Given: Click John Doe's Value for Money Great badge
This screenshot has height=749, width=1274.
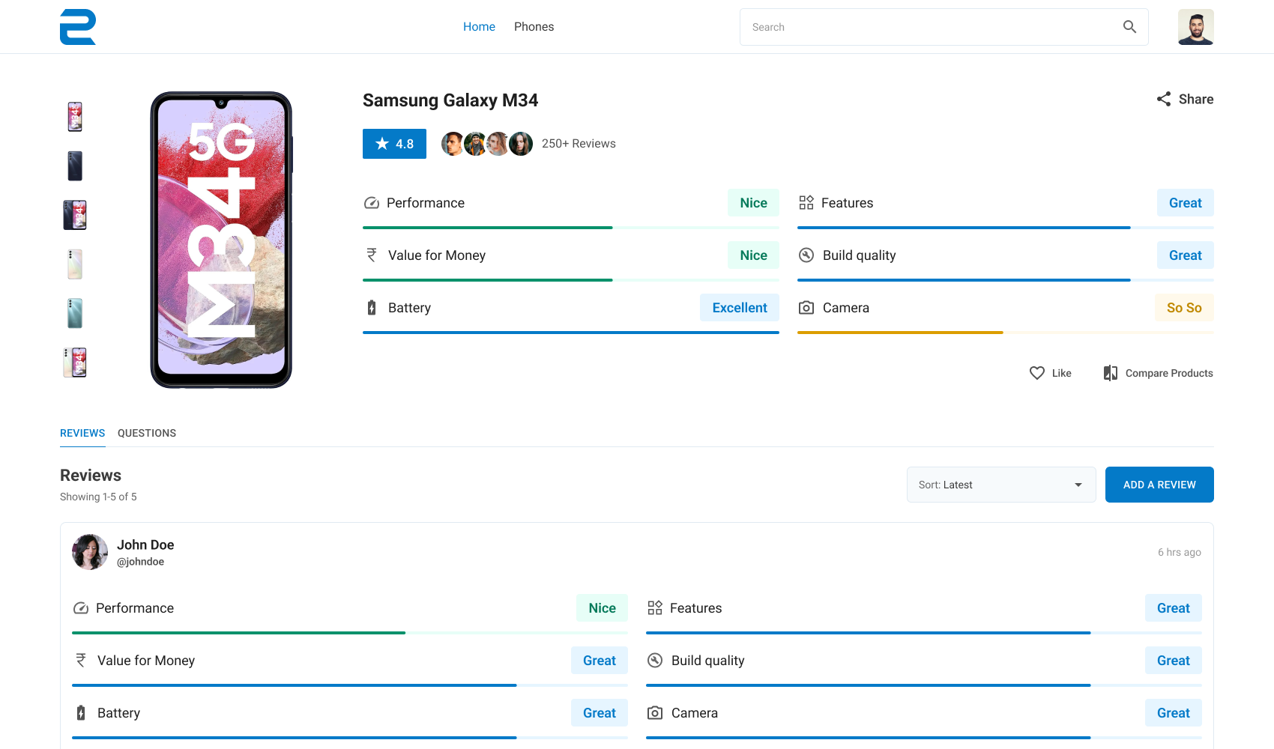Looking at the screenshot, I should click(x=600, y=661).
